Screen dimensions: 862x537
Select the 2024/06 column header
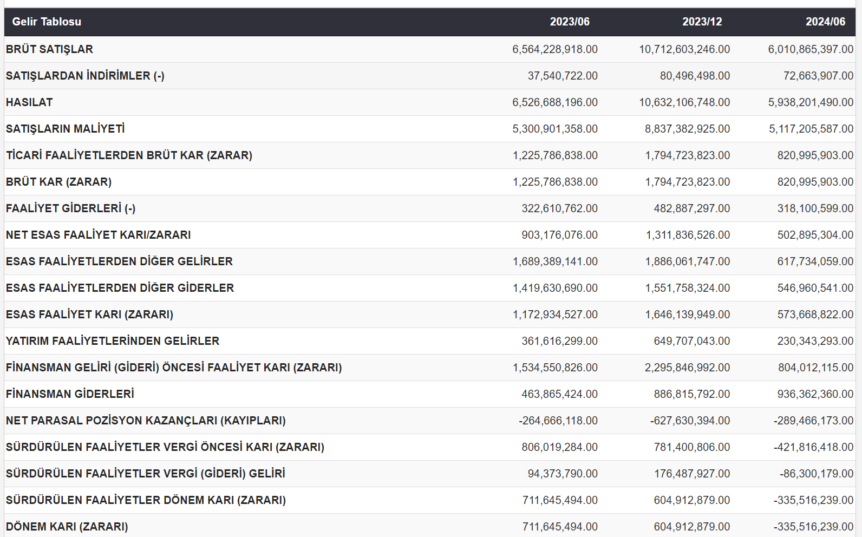825,22
